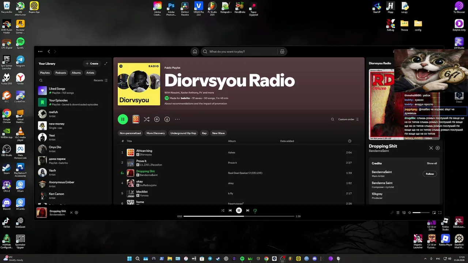Open Real Deal Geeker! 2 (DELUXE) album link
468x263 pixels.
245,173
